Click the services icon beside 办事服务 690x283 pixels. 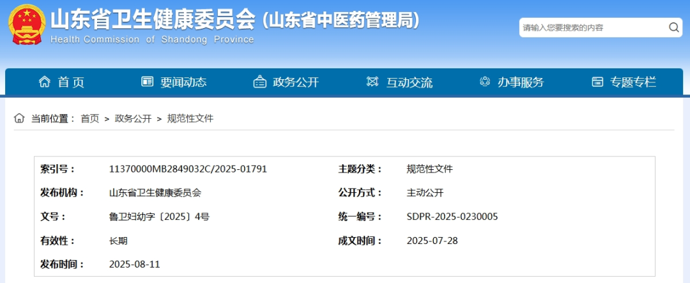coord(485,81)
